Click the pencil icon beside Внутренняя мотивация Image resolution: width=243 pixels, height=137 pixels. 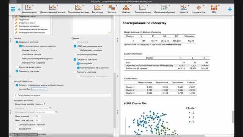click(16, 26)
